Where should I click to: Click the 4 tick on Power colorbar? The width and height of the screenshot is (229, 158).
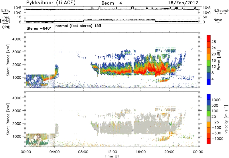pos(212,79)
